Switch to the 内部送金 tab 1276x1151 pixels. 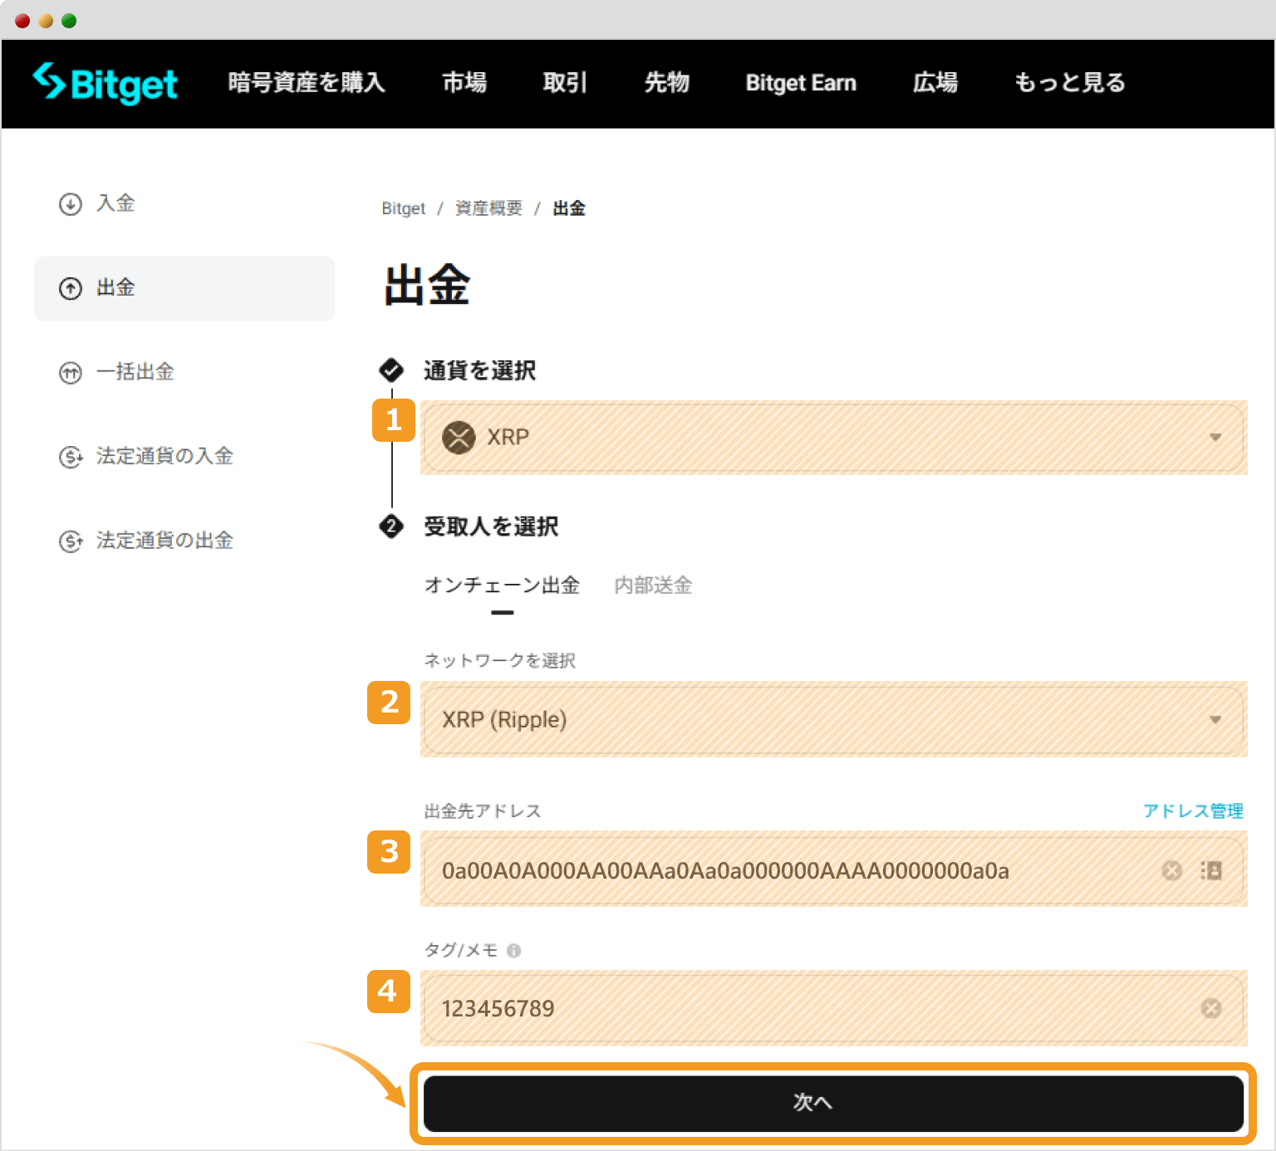click(x=653, y=585)
